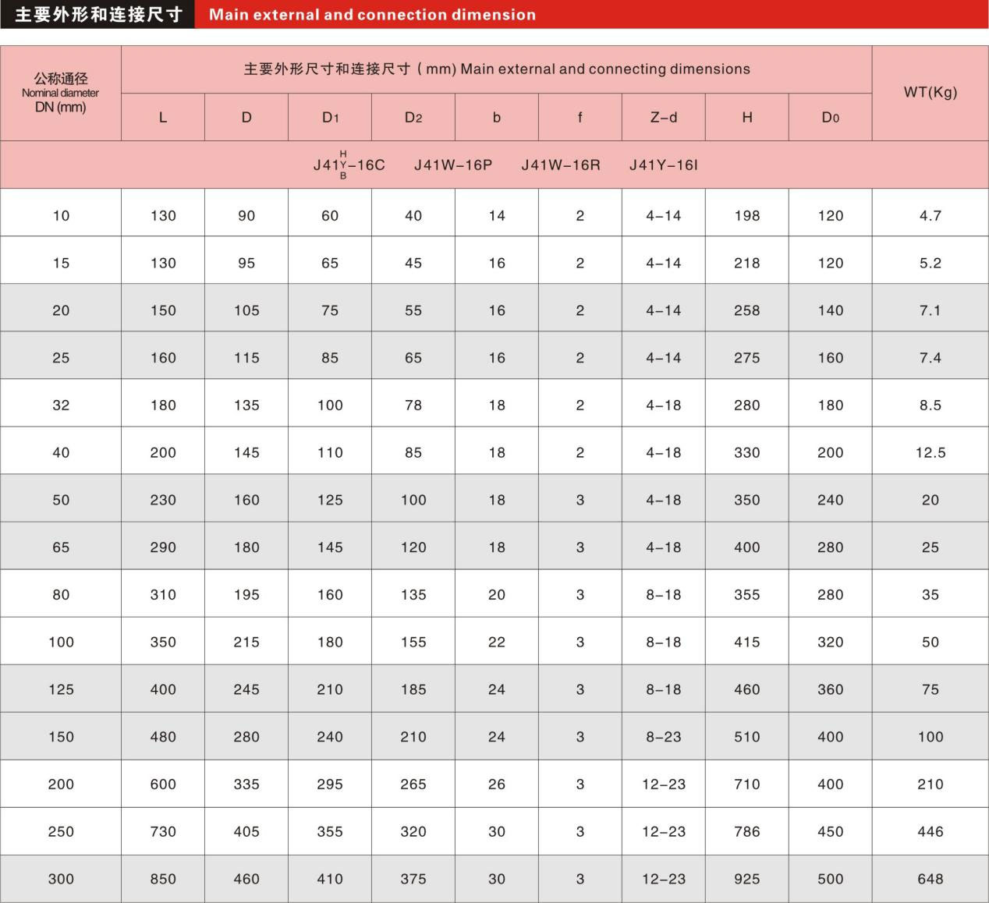Click the D0 column header
The image size is (989, 903).
(830, 118)
